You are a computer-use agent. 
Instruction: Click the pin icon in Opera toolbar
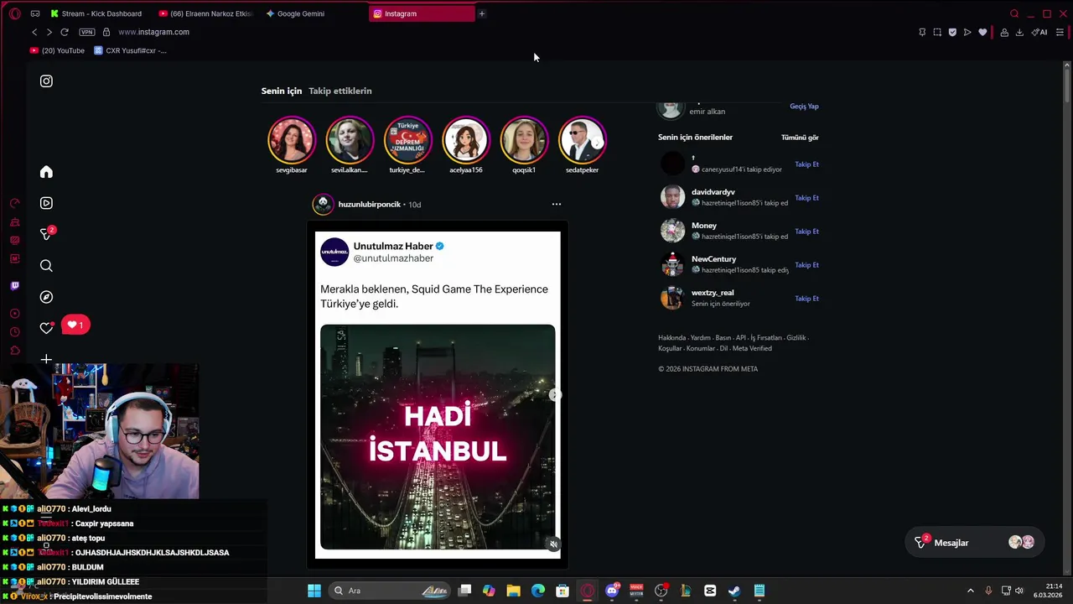coord(922,32)
